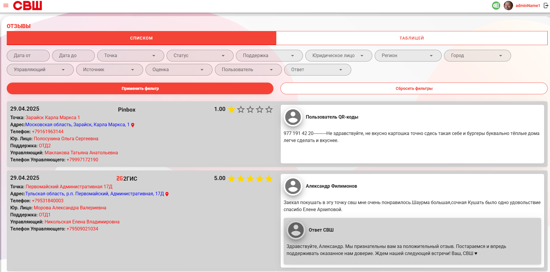Expand the Пользователь dropdown
Viewport: 550px width, 272px height.
(x=248, y=70)
